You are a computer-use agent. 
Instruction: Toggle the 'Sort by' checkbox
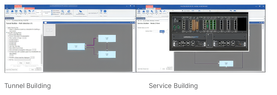point(8,60)
